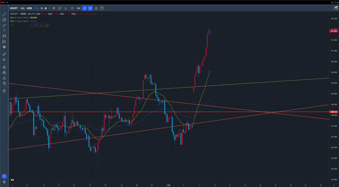Open the emoji icons tool
This screenshot has height=187, width=339.
click(4, 47)
